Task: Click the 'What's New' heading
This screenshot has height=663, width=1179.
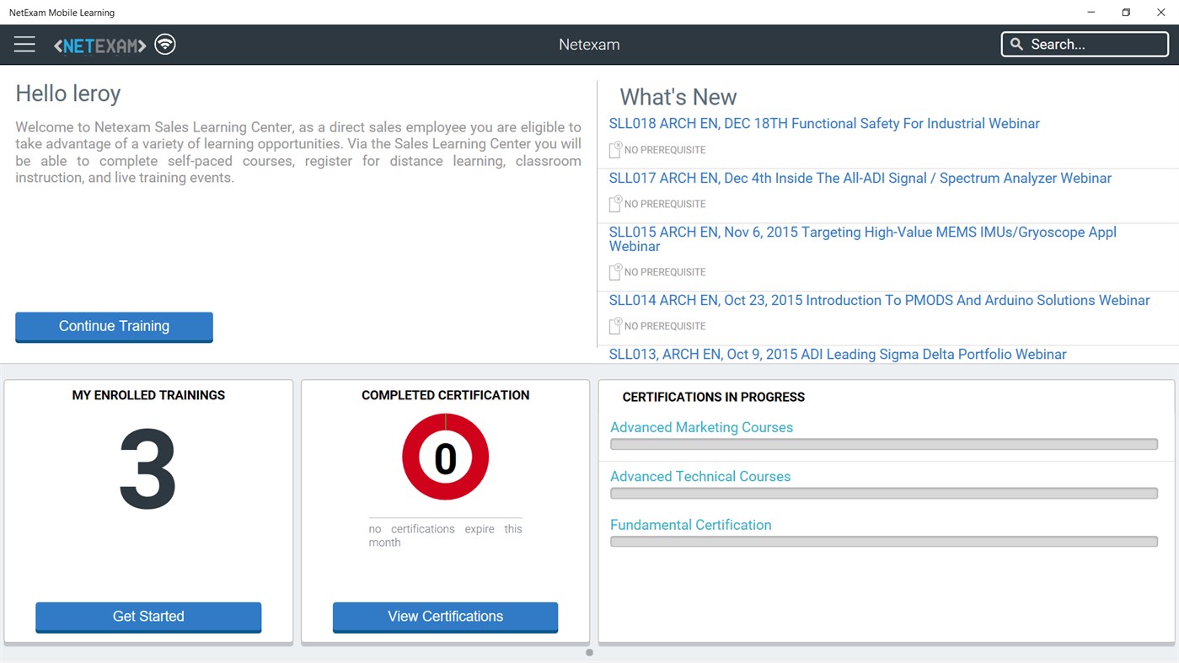Action: coord(678,97)
